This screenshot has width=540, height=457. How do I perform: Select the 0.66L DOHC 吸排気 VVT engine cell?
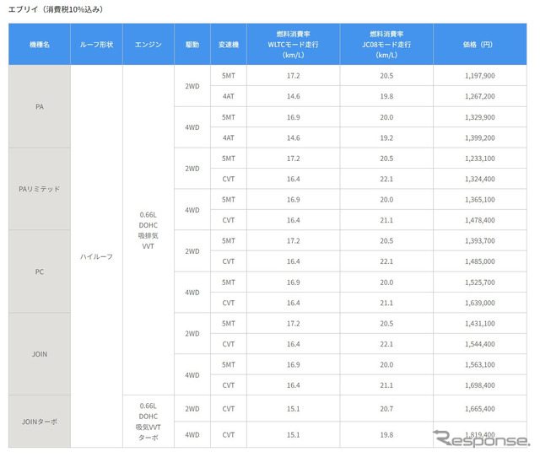point(148,230)
